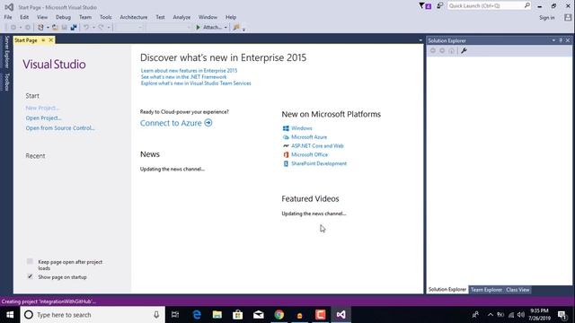Click the Windows platform logo icon
Screen dimensions: 575x323
point(286,128)
